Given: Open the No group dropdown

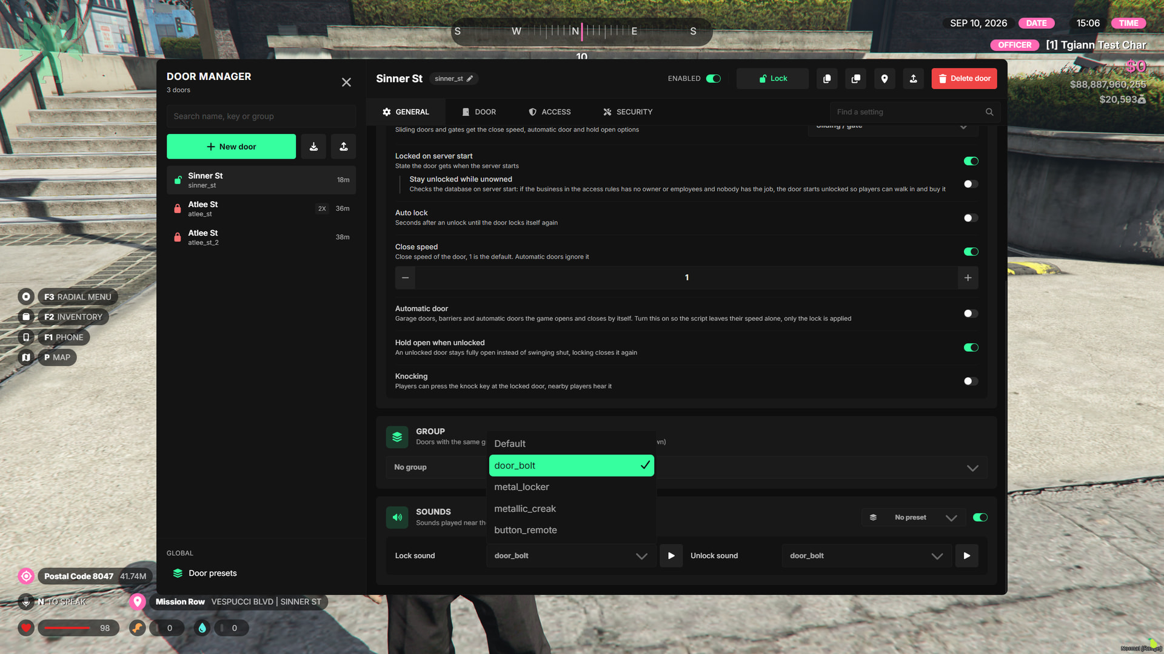Looking at the screenshot, I should (686, 467).
